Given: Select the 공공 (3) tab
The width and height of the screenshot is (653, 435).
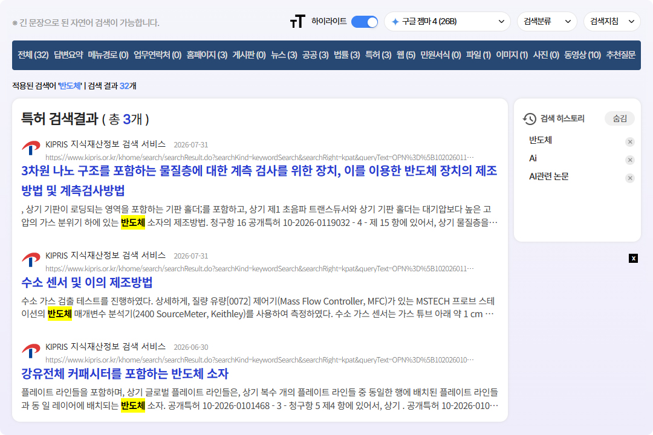Looking at the screenshot, I should (315, 55).
